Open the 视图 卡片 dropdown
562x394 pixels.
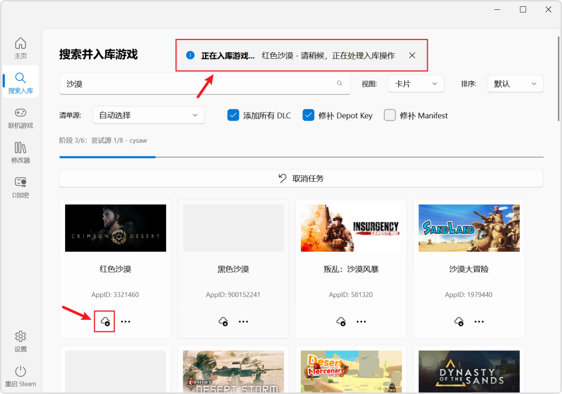(x=416, y=83)
